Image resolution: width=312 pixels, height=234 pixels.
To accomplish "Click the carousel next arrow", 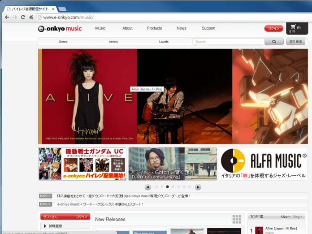I will point(198,187).
